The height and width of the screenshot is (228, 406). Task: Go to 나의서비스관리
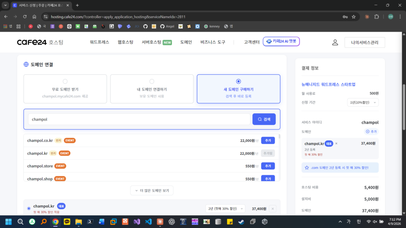pyautogui.click(x=365, y=42)
